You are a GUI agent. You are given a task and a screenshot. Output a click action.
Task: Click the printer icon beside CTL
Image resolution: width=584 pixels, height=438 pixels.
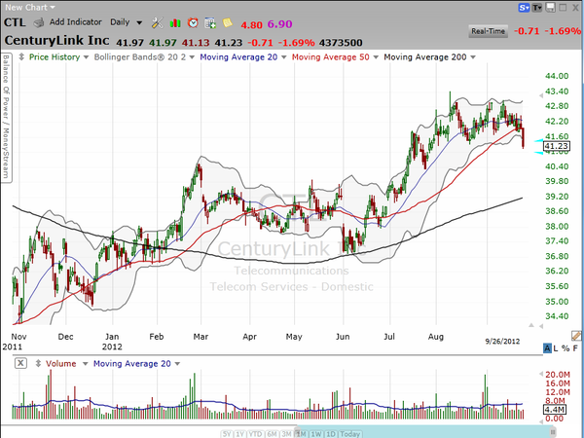click(38, 22)
